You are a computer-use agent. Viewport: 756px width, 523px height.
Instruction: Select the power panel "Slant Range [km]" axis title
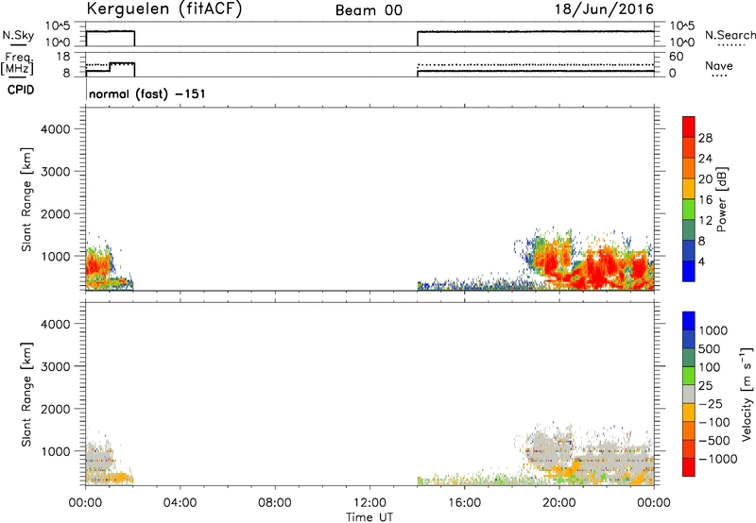[x=26, y=199]
